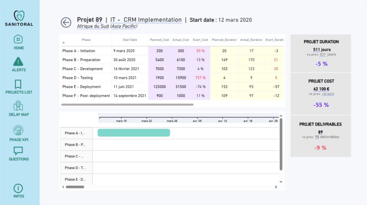
Task: Open the Questions chat bubble icon
Action: [x=18, y=151]
